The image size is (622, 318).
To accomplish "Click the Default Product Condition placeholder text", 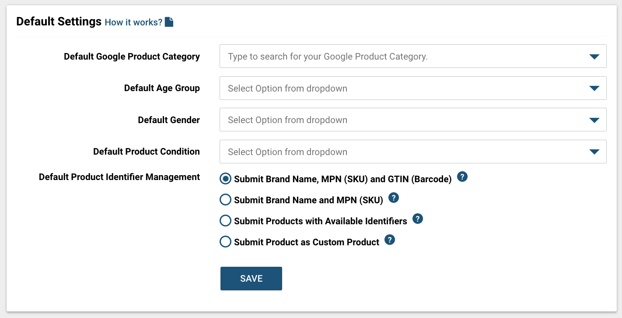I will pyautogui.click(x=287, y=152).
